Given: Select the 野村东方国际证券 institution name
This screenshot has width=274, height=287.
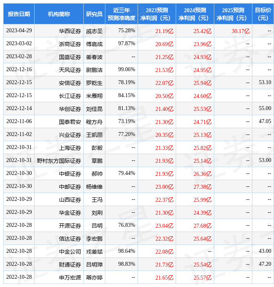Looking at the screenshot, I should pyautogui.click(x=59, y=160).
